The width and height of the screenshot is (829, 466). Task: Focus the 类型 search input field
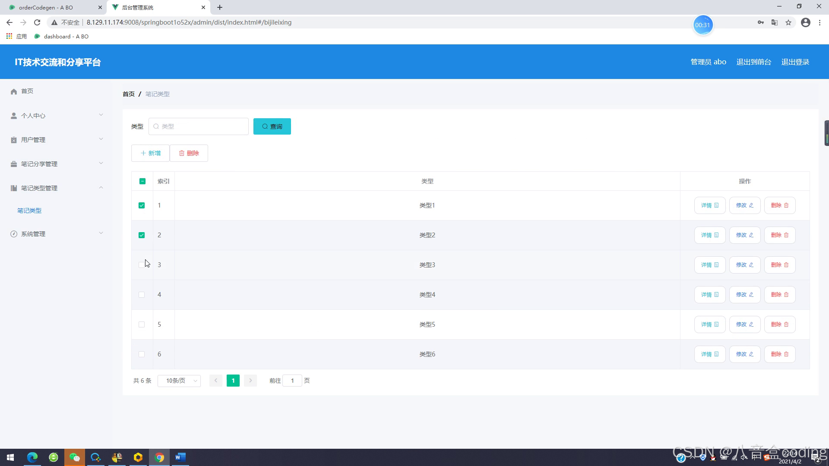pos(199,126)
